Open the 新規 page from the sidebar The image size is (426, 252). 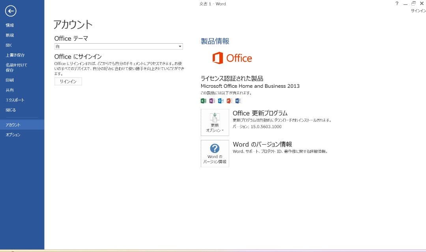coord(9,35)
